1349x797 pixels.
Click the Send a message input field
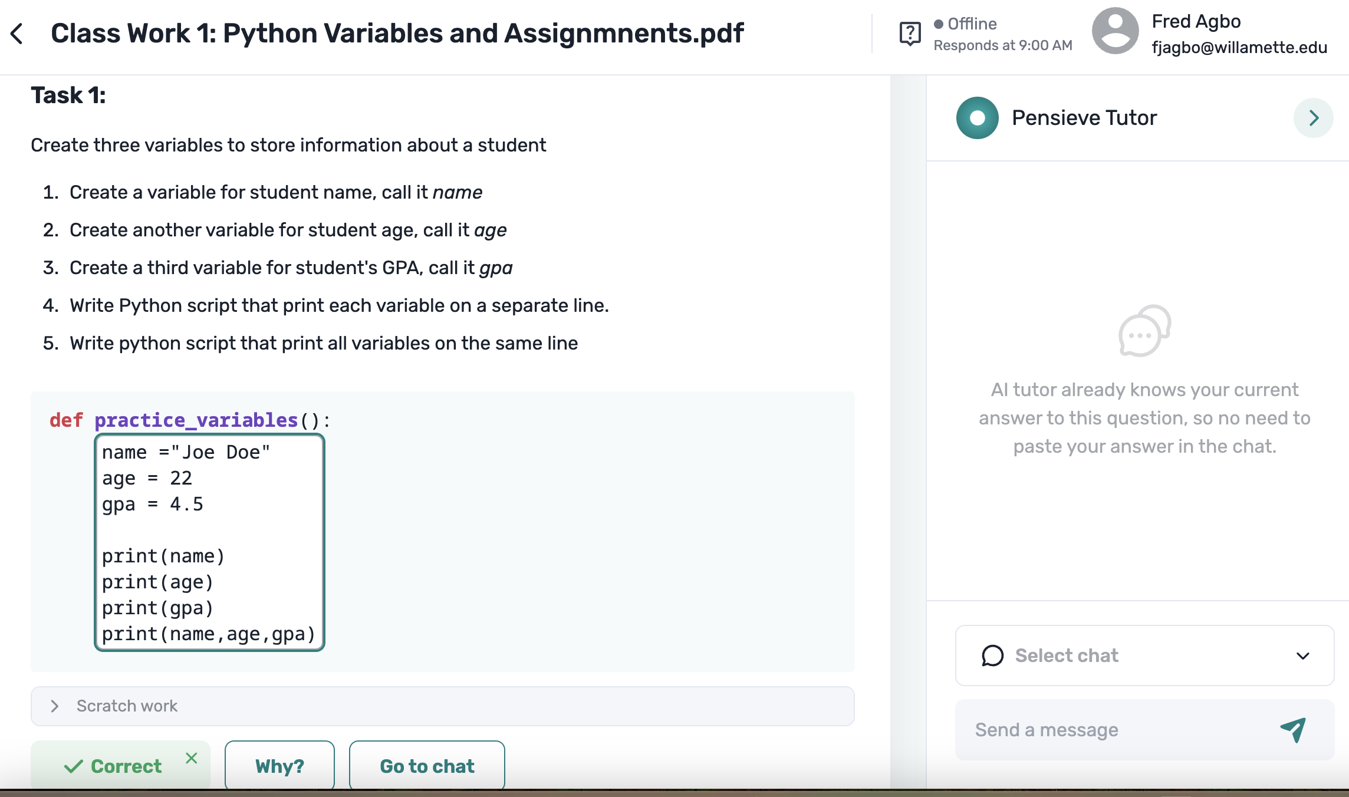coord(1120,730)
